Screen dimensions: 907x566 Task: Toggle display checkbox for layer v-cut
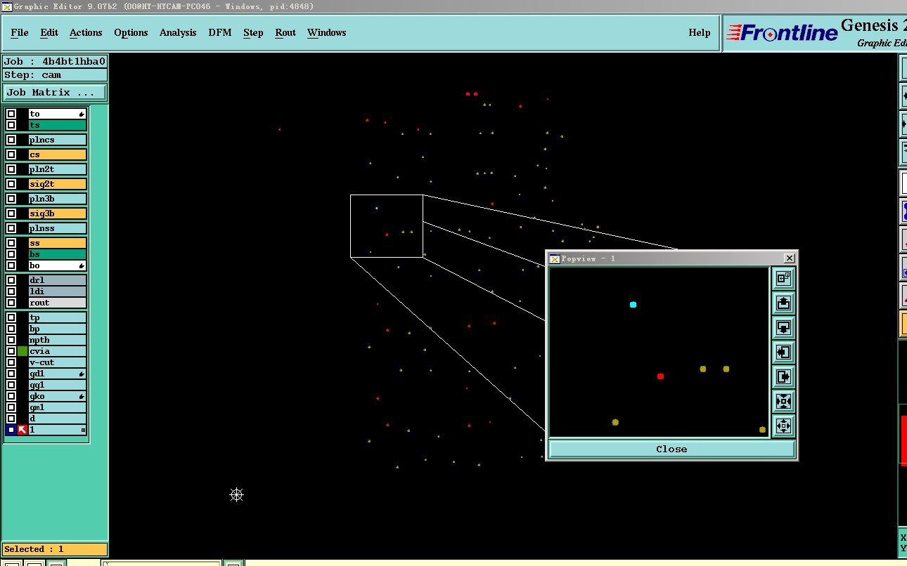click(x=11, y=362)
